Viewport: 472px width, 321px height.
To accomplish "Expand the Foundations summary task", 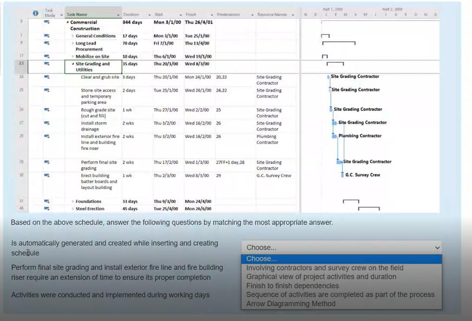I will (x=72, y=202).
